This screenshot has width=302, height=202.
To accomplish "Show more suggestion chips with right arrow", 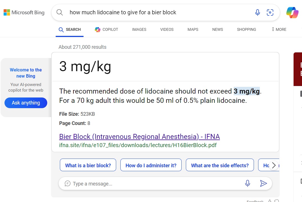I will tap(274, 165).
